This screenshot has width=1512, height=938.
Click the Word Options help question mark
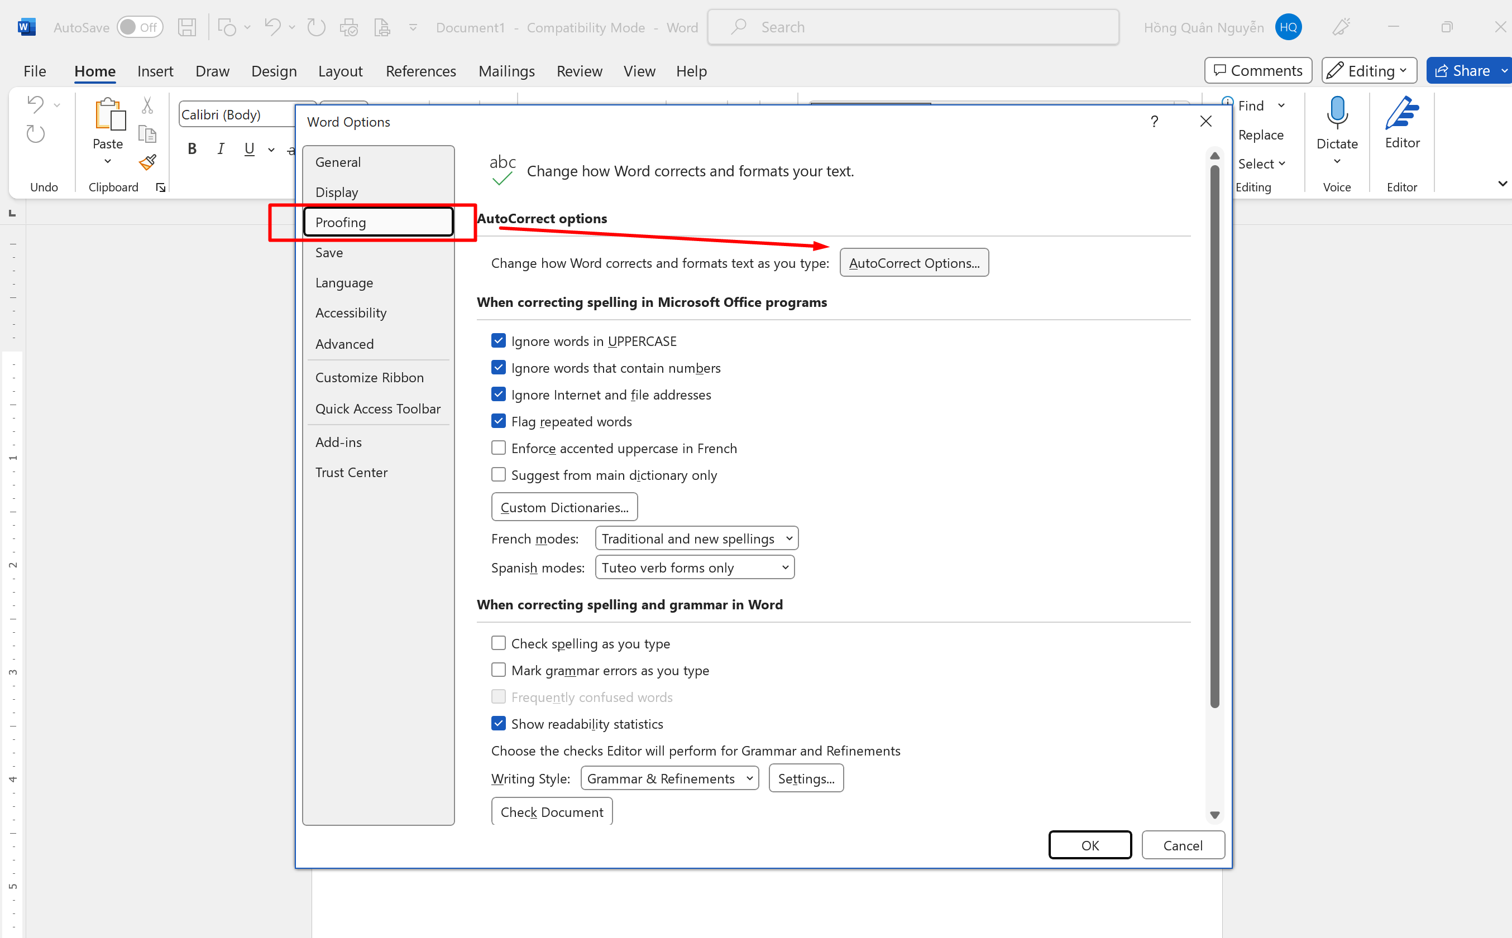click(1154, 122)
